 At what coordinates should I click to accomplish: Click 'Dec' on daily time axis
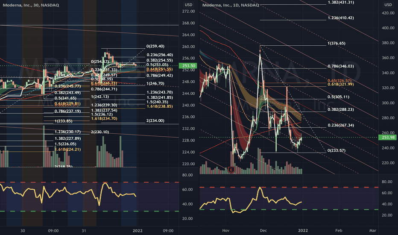click(x=263, y=231)
